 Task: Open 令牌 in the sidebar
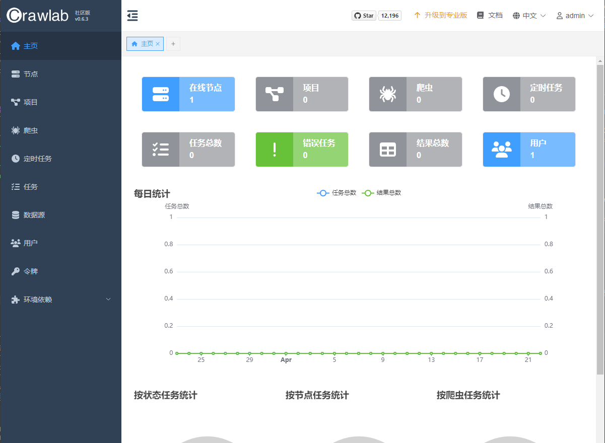point(60,271)
